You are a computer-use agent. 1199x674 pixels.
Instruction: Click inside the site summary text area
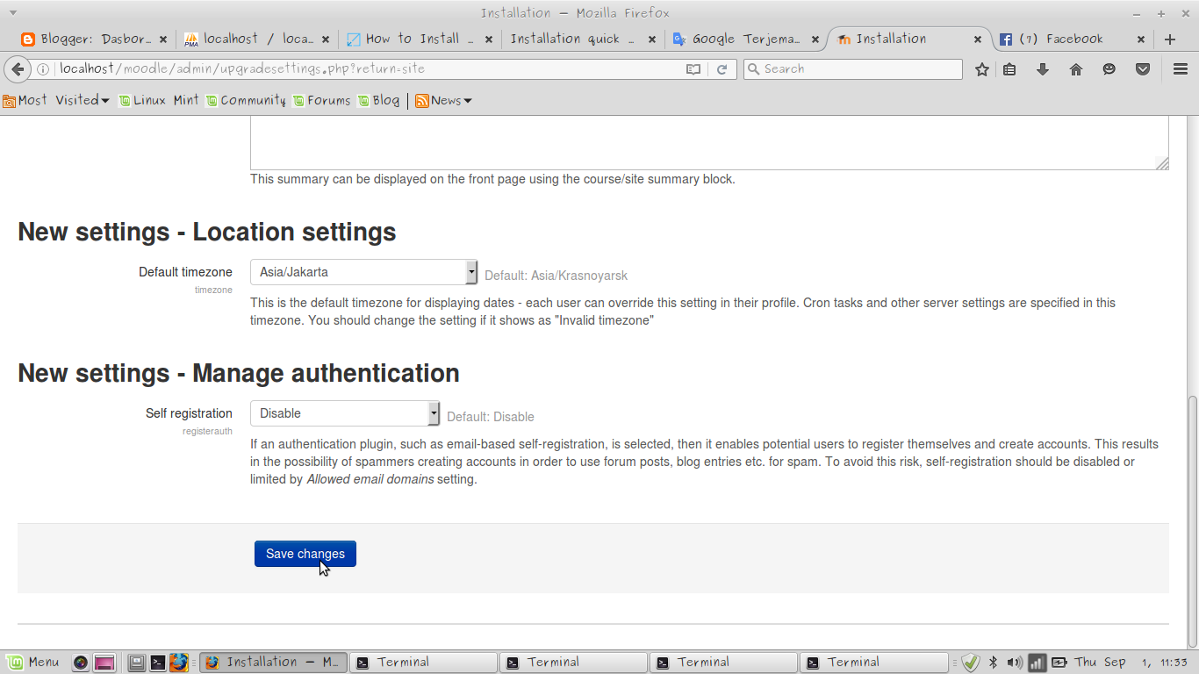click(x=709, y=143)
